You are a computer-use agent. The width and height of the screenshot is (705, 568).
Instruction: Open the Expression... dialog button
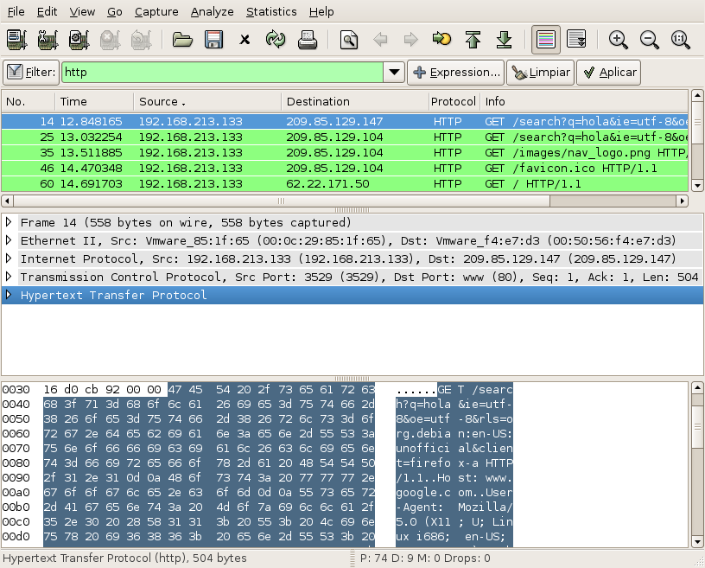[456, 73]
